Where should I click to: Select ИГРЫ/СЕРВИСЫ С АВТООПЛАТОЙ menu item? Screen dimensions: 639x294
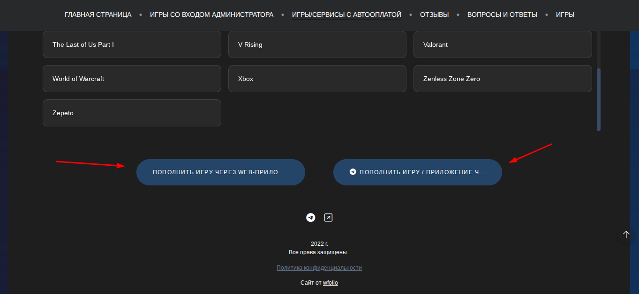(346, 15)
